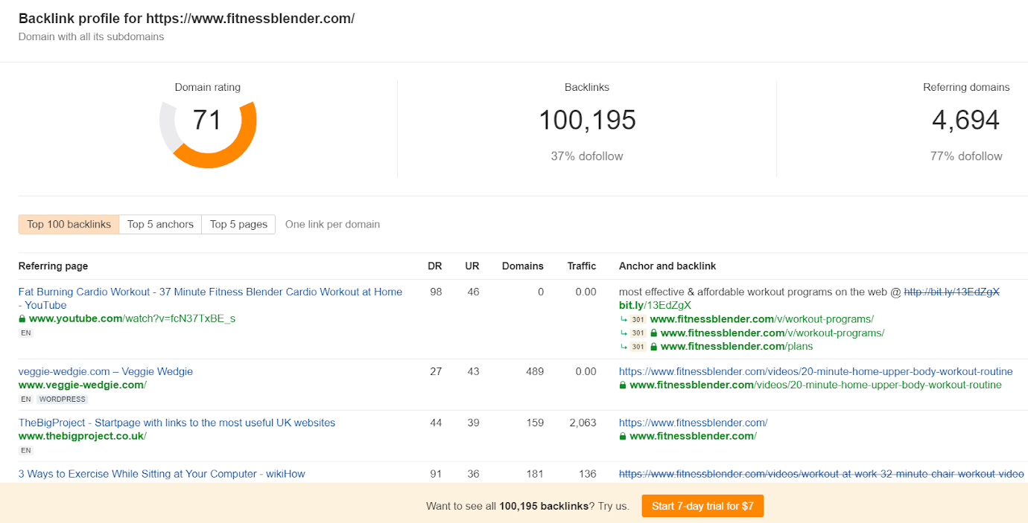Click first 301 badge under bit.ly link

coord(638,319)
